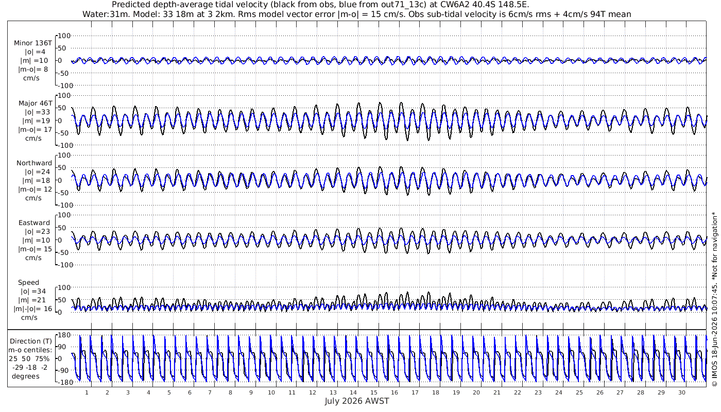The image size is (721, 412).
Task: Select day 22 tick on the time axis
Action: 518,392
